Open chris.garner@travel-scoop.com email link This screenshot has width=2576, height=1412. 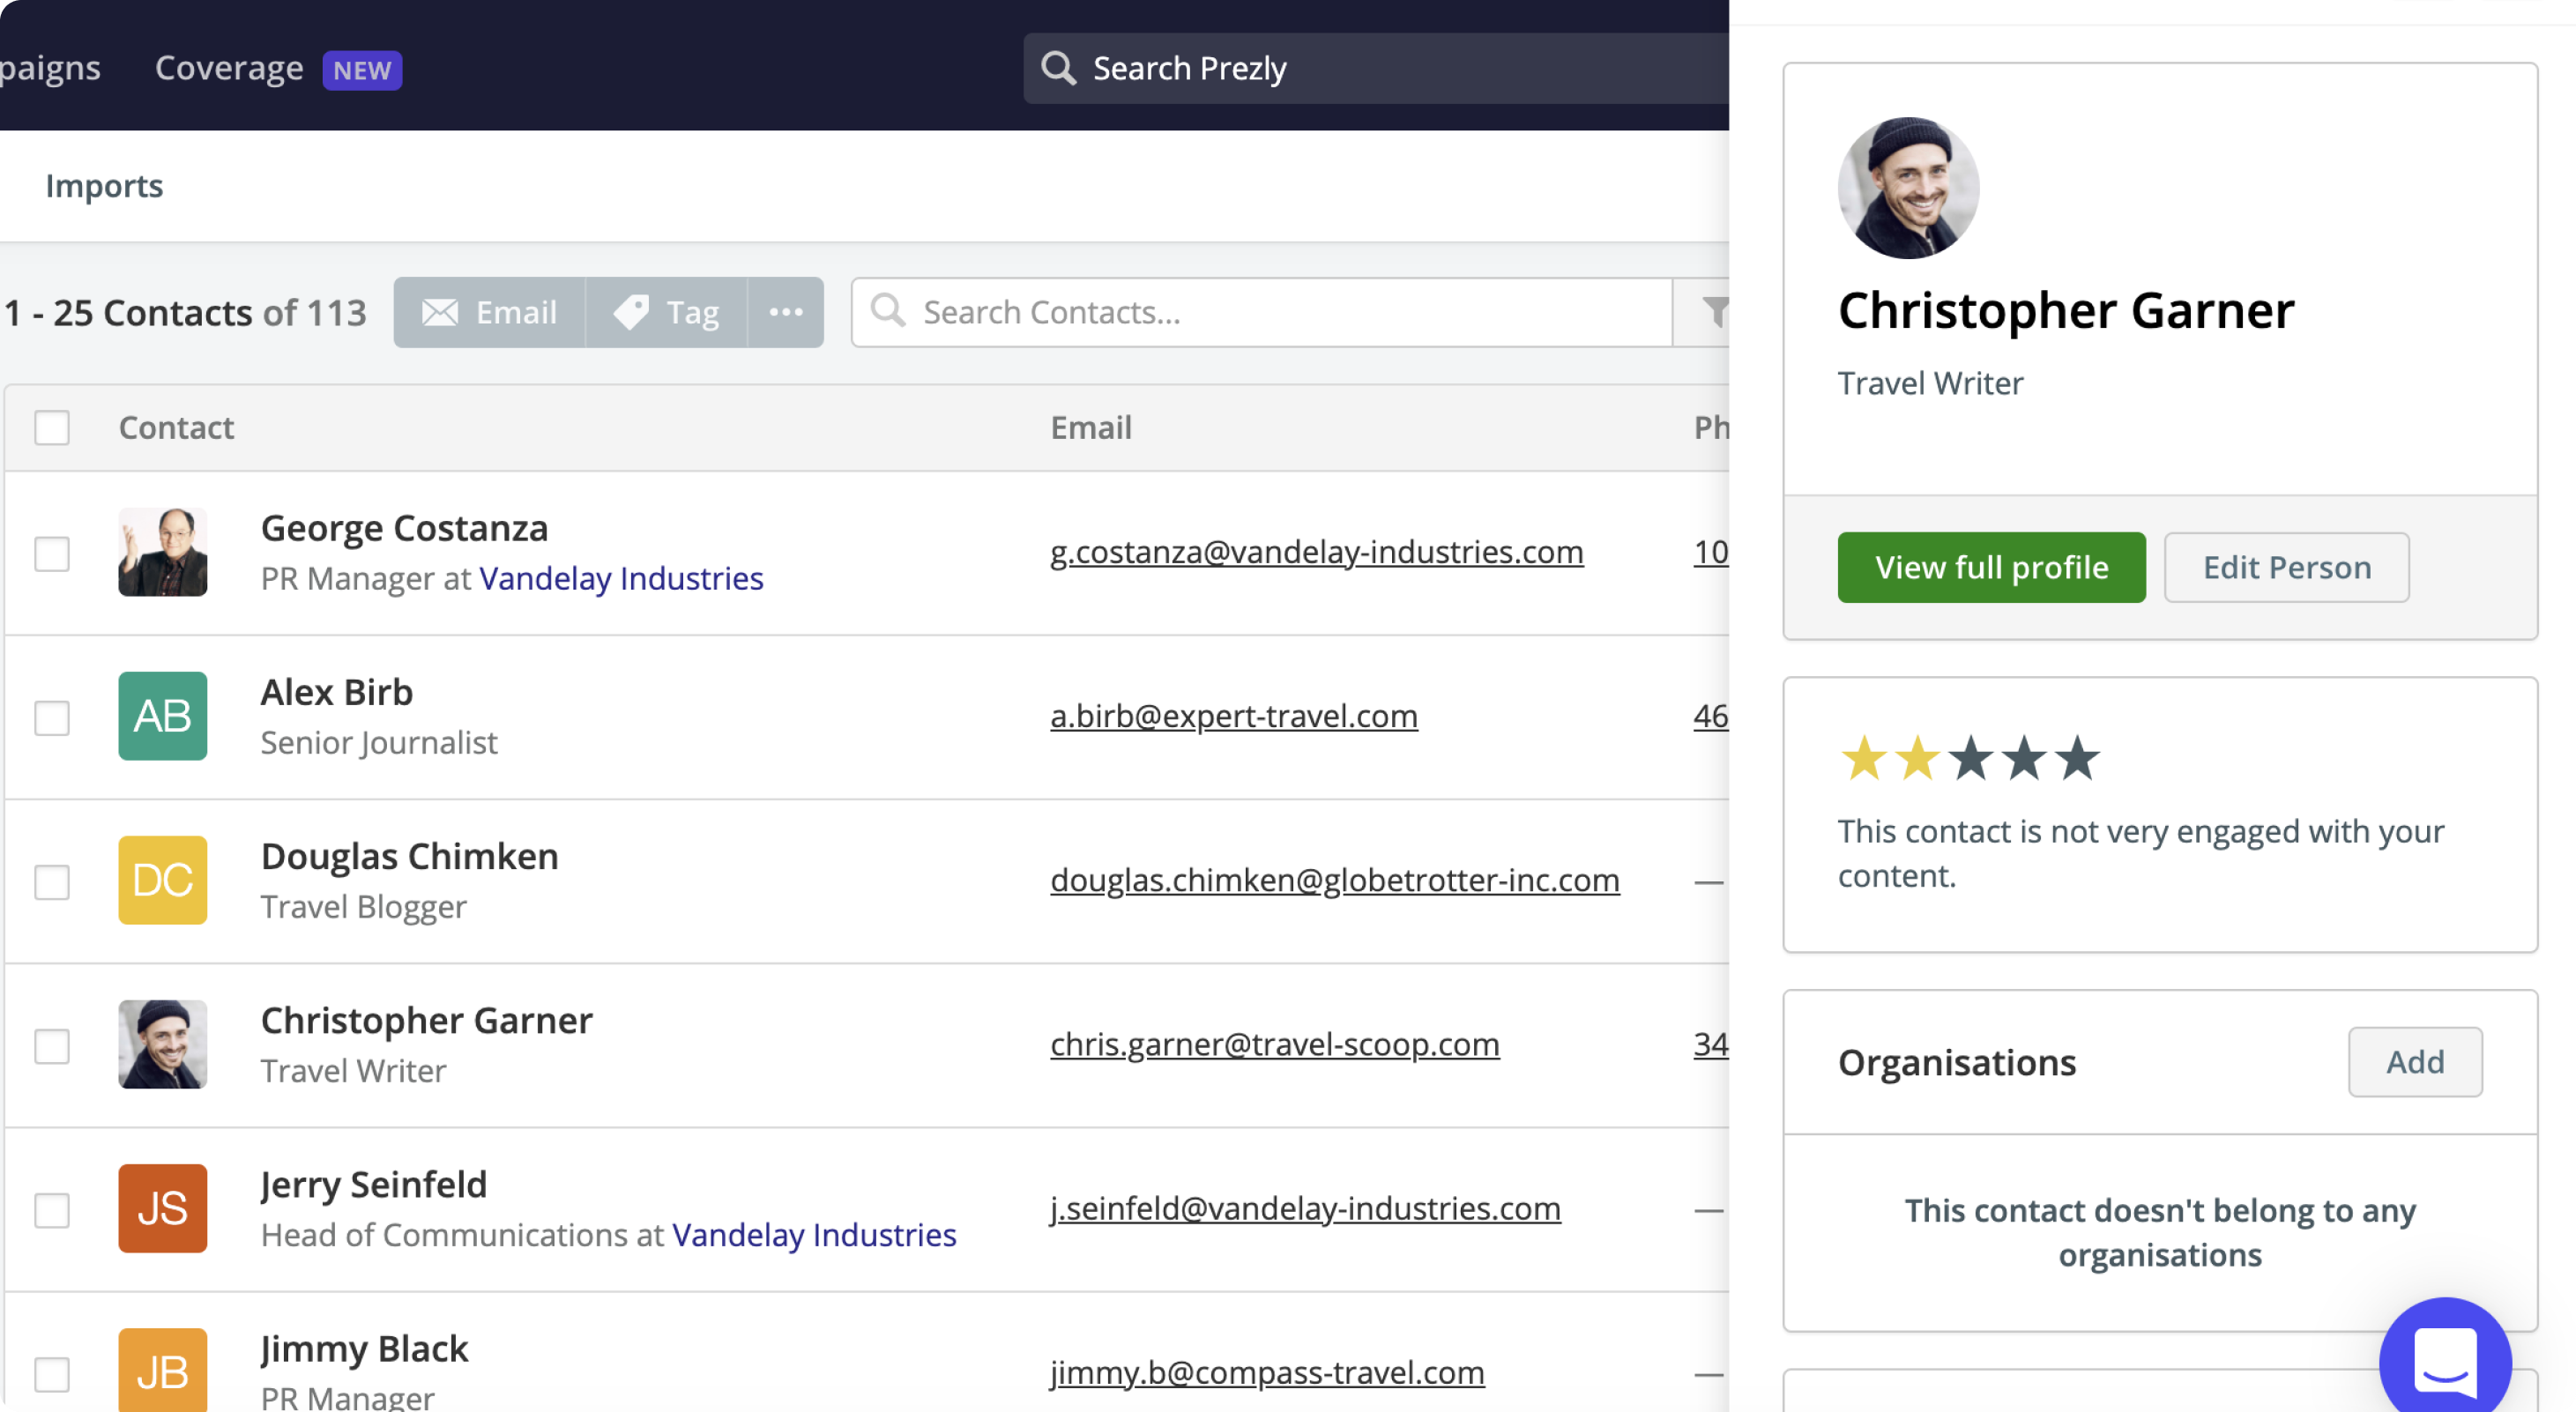point(1275,1044)
